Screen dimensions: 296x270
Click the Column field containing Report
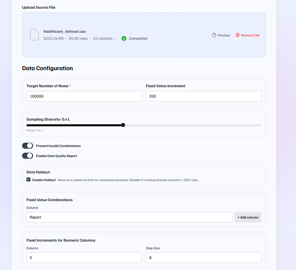pos(129,217)
